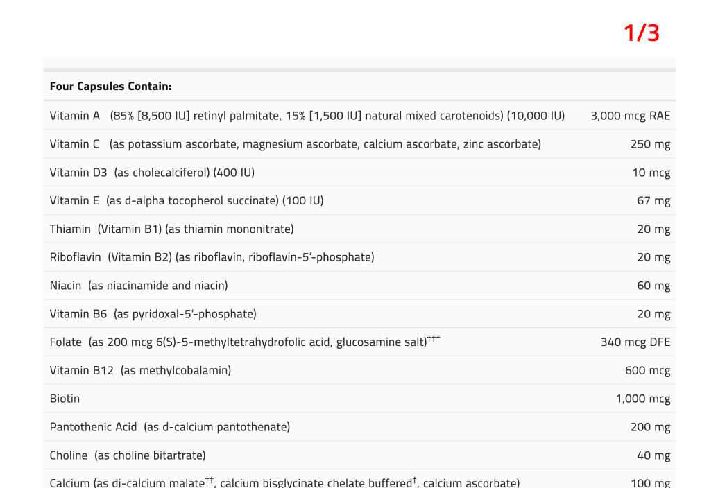Viewport: 718px width, 488px height.
Task: Click the "250 mg" amount
Action: click(x=650, y=144)
